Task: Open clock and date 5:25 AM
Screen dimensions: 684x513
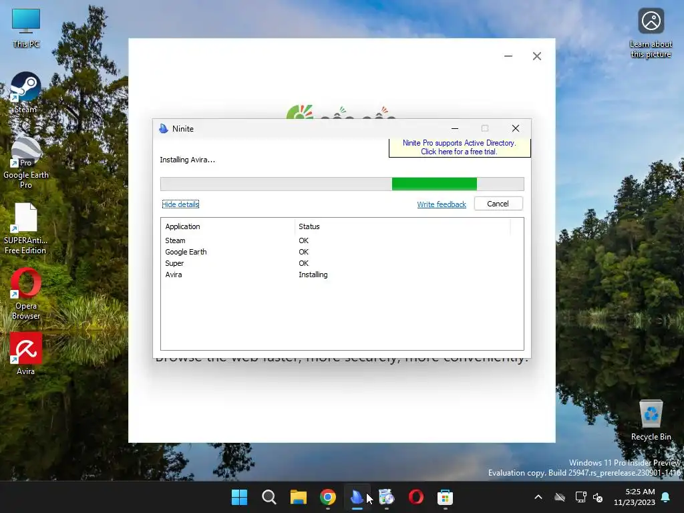Action: pyautogui.click(x=635, y=497)
